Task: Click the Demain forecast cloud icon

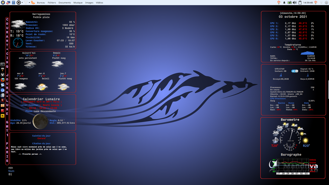Action: click(x=57, y=64)
